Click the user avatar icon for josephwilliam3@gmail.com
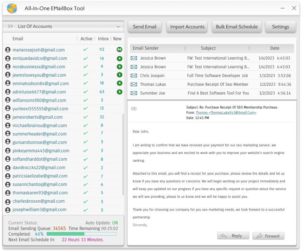Image resolution: width=302 pixels, height=251 pixels. click(x=8, y=210)
